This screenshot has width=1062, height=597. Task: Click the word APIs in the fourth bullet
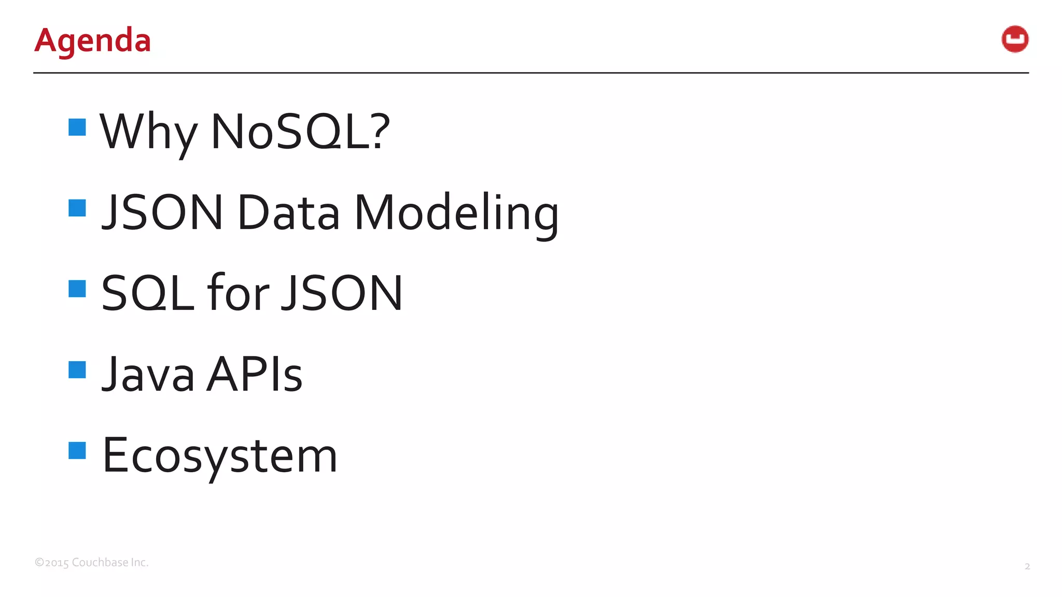coord(255,374)
